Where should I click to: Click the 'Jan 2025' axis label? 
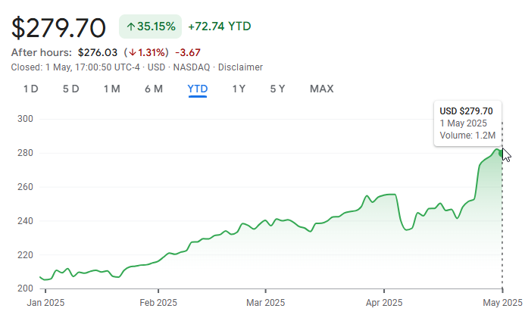[45, 303]
